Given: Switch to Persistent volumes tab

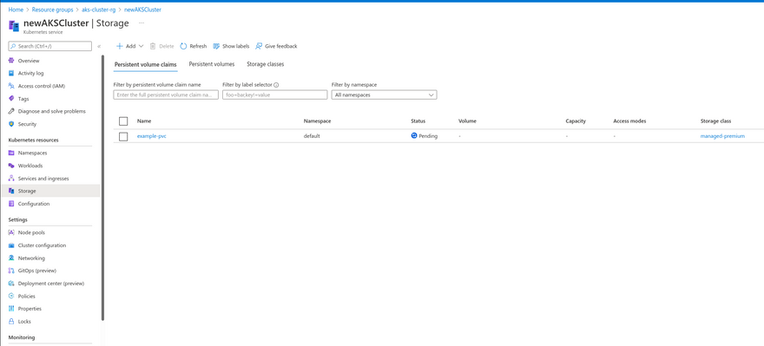Looking at the screenshot, I should coord(212,64).
